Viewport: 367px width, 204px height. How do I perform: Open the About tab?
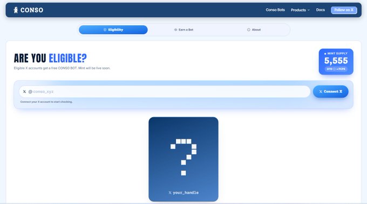[254, 30]
